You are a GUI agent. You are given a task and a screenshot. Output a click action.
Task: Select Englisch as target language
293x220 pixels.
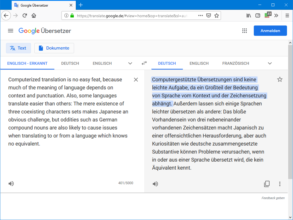(x=199, y=63)
